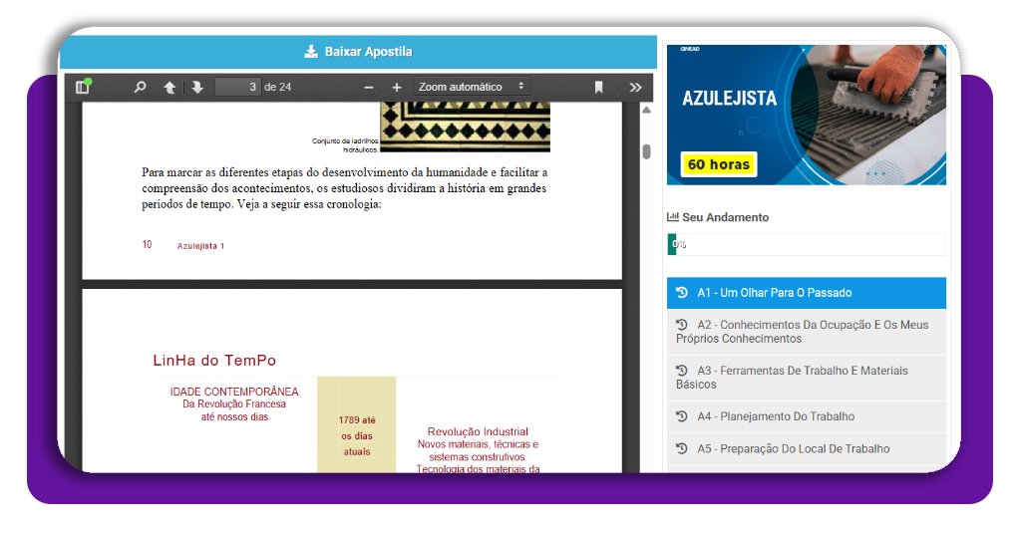Click the 'Azulejista 1' page footer text
Viewport: 1021px width, 534px height.
tap(200, 246)
